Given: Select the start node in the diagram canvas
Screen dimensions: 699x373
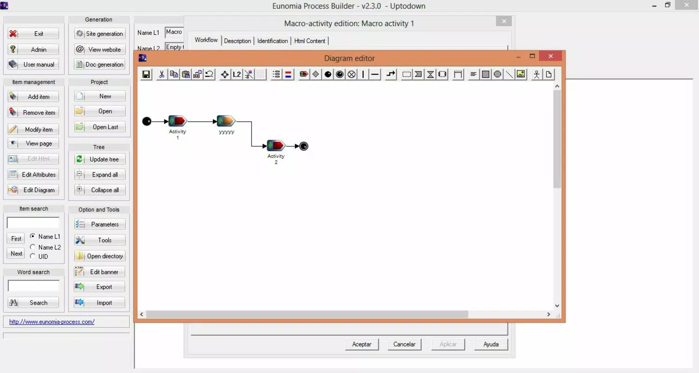Looking at the screenshot, I should pos(147,122).
